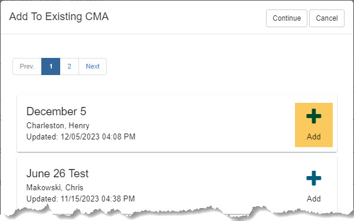Click the Charleston, Henry contact name
Screen dimensions: 354x221
(58, 125)
